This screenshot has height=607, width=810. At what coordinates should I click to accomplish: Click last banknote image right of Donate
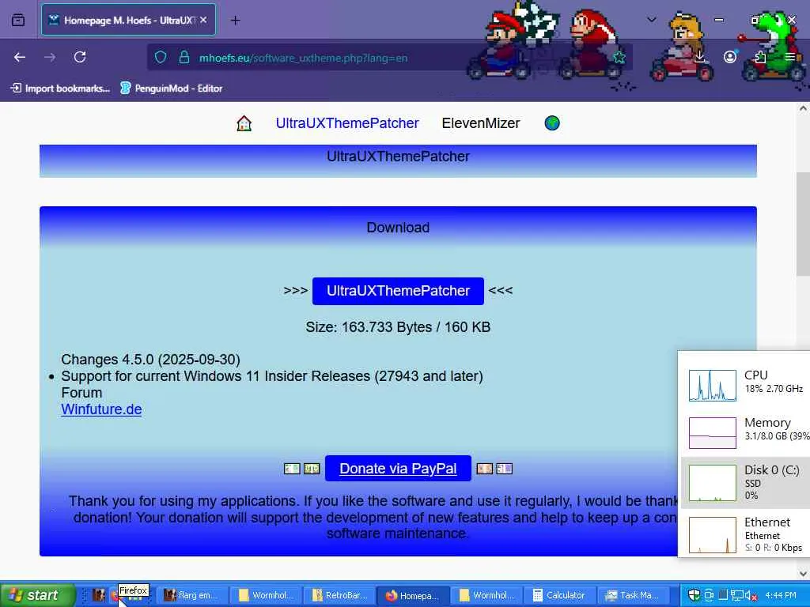[x=504, y=469]
